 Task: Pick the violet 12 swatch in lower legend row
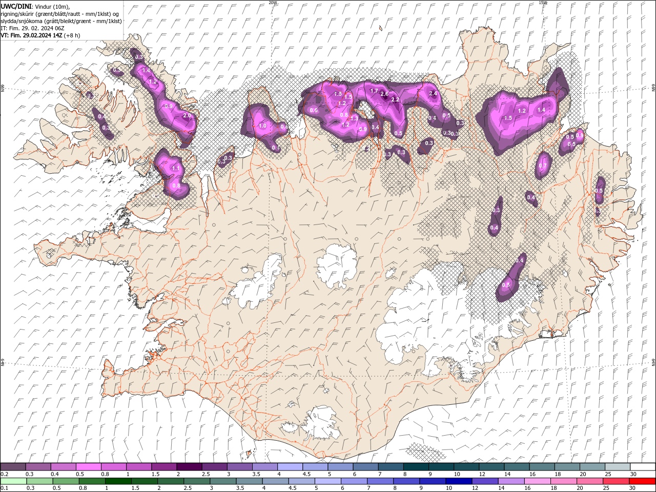485,481
